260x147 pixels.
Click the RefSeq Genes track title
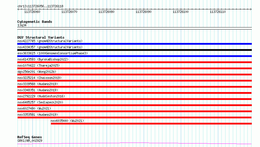[30, 137]
